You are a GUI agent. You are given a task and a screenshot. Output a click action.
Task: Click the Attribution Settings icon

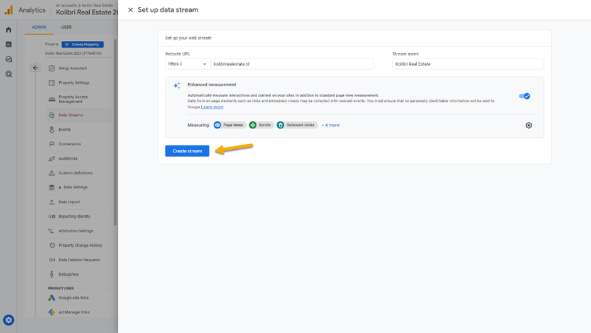[52, 230]
